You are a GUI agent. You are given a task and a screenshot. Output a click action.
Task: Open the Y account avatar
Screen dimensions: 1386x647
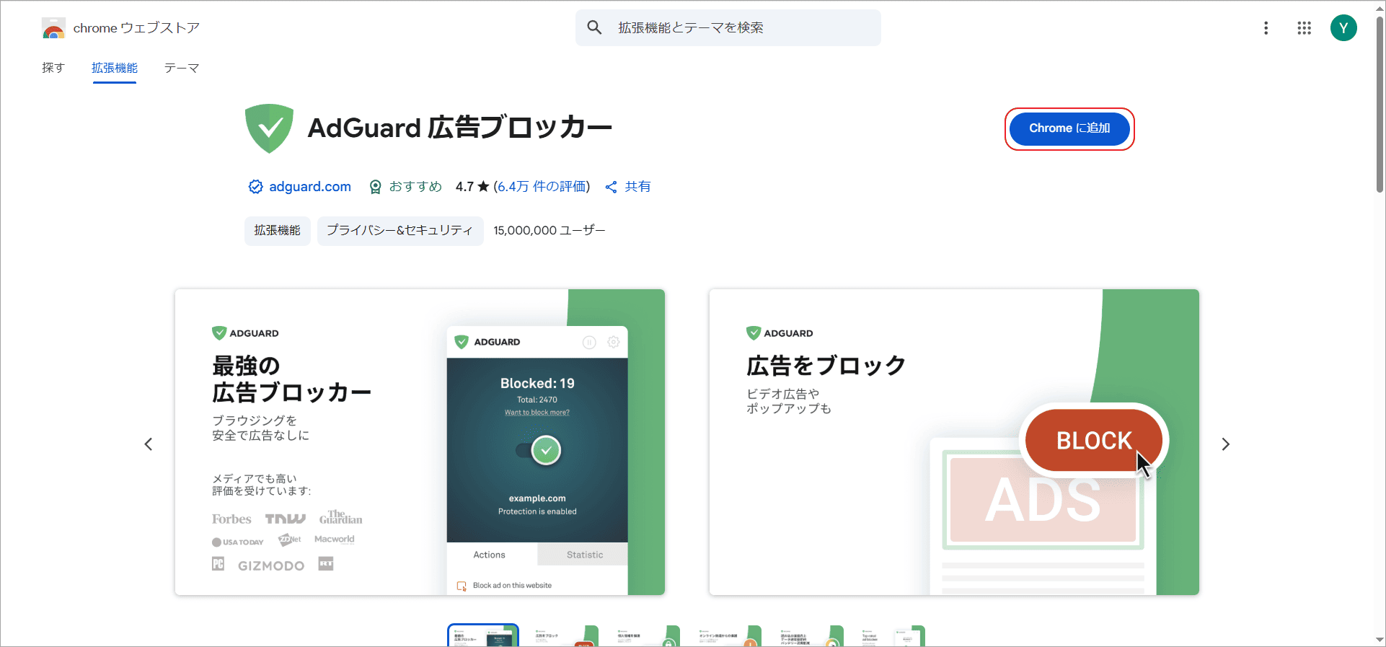(1343, 28)
